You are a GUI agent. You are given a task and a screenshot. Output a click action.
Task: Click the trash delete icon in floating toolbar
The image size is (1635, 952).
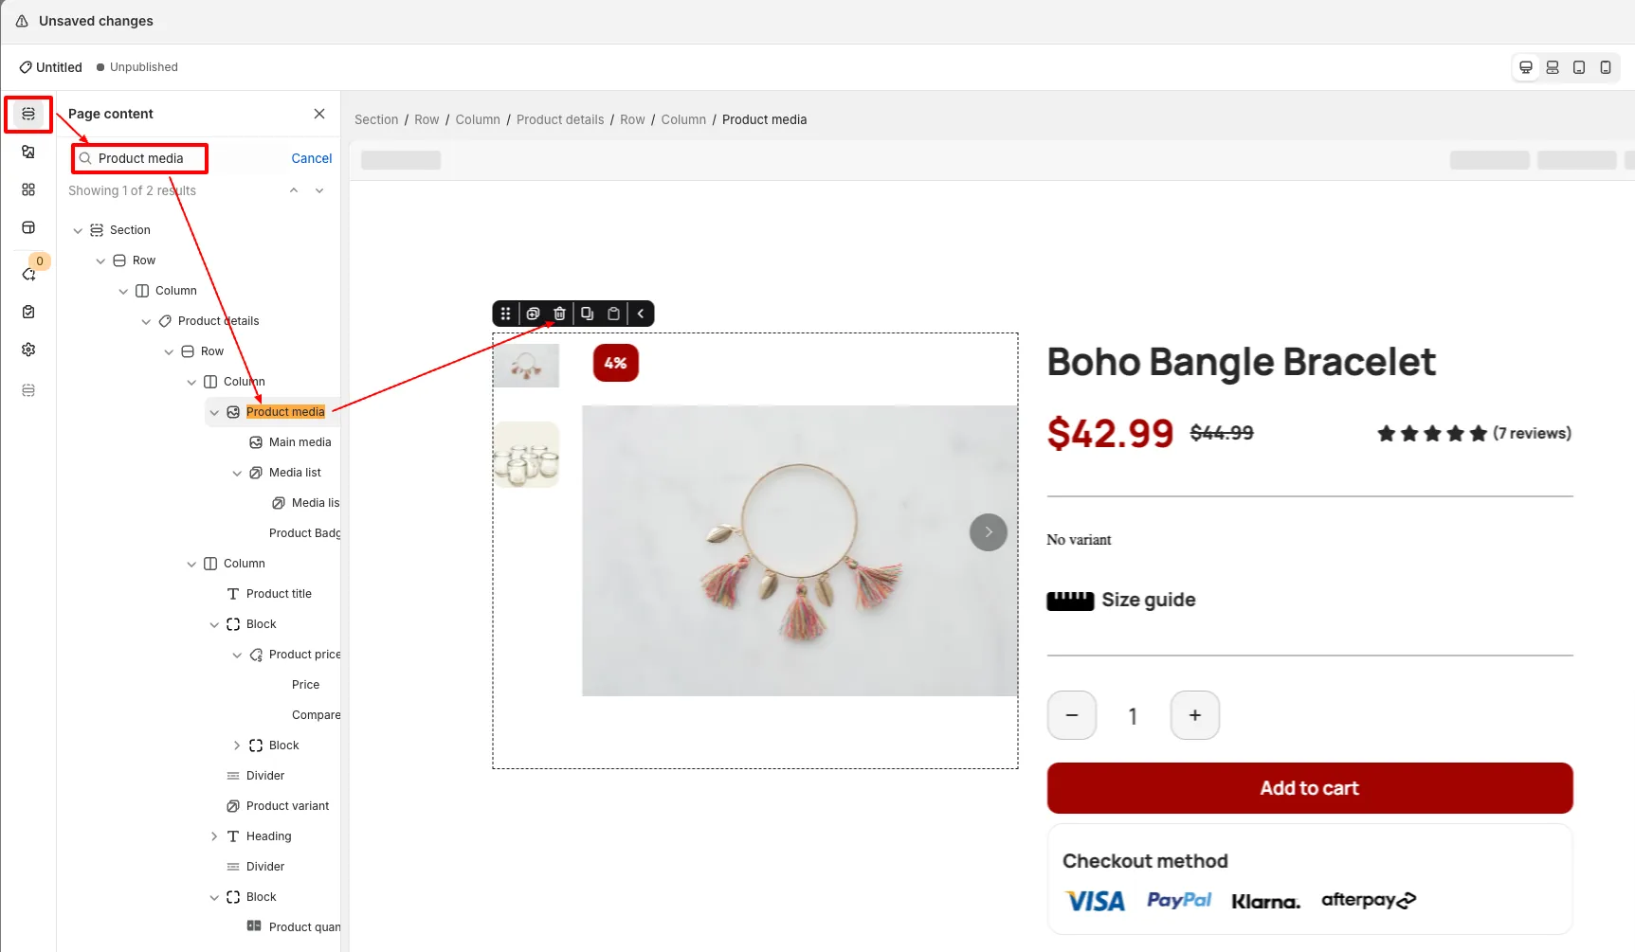tap(560, 314)
